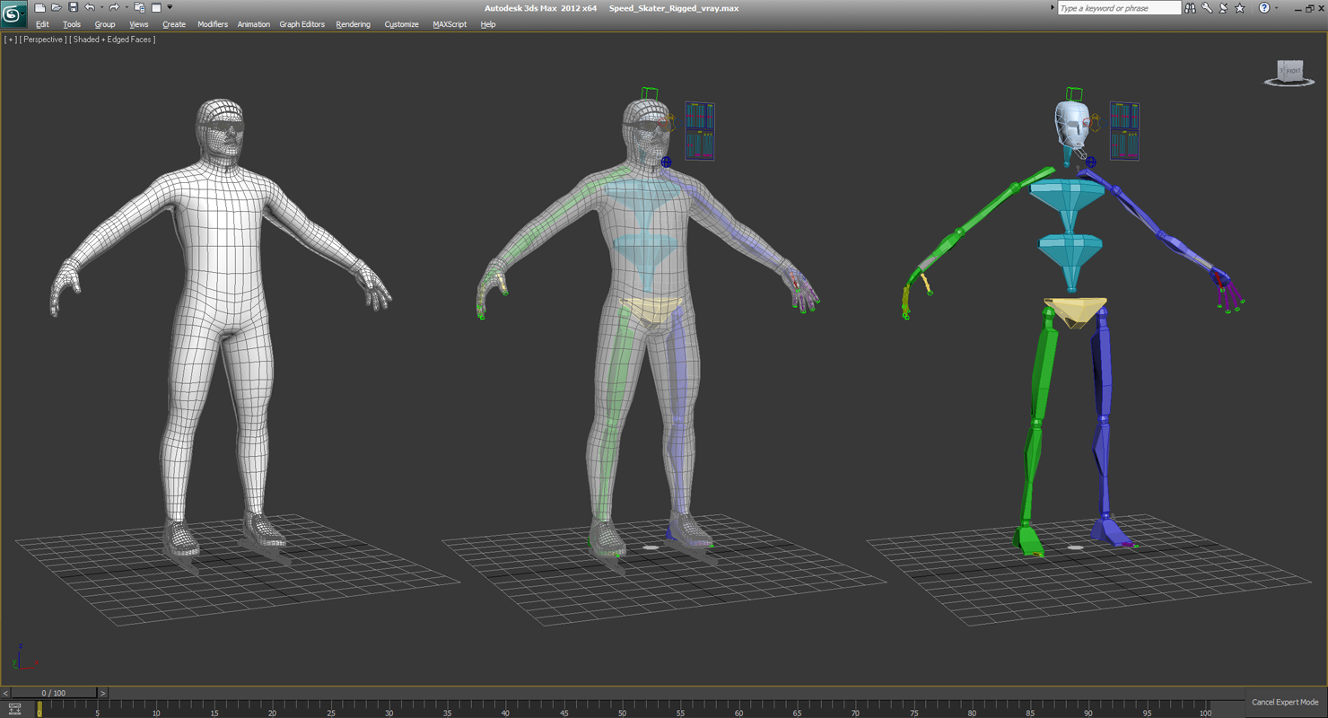Screen dimensions: 1328x718
Task: Open the Rendering menu
Action: [x=354, y=24]
